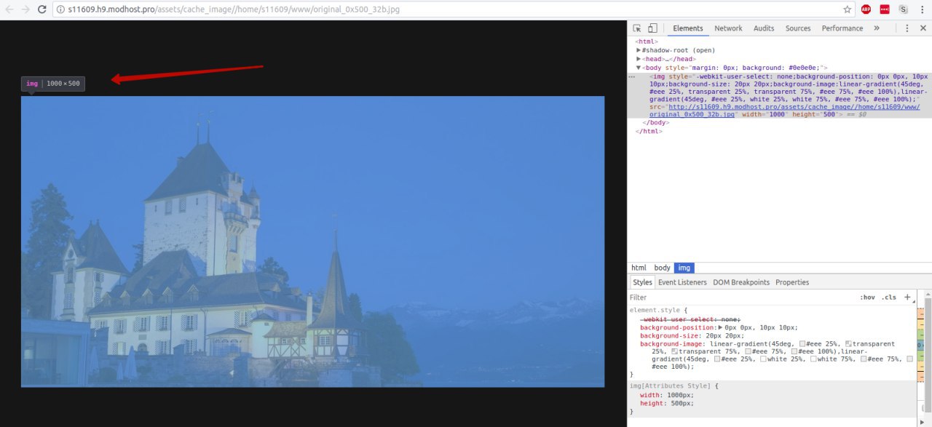
Task: Add a new style rule with plus icon
Action: pyautogui.click(x=907, y=297)
